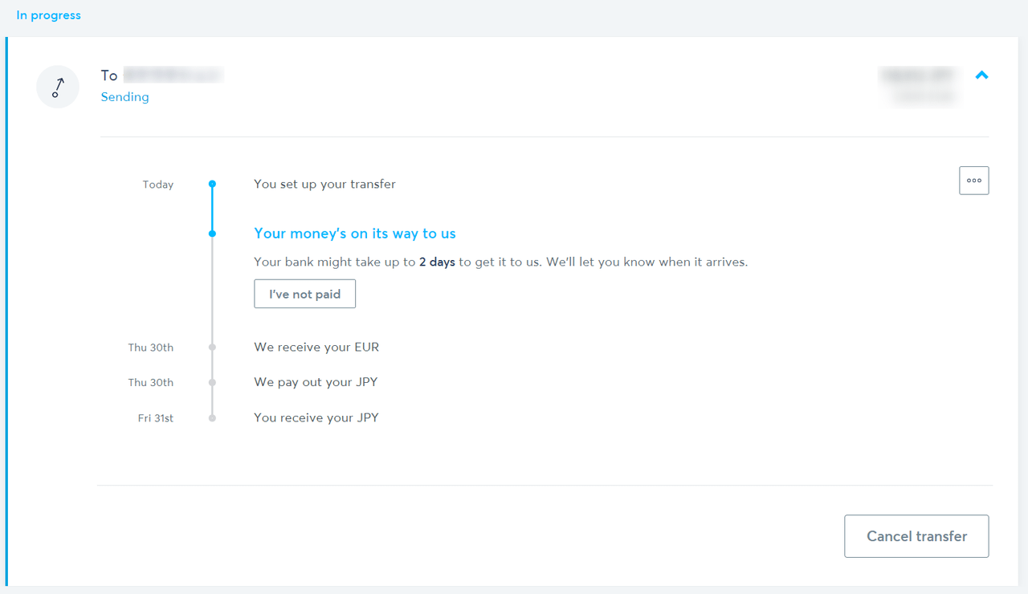
Task: Click the Sending status text
Action: pyautogui.click(x=124, y=97)
